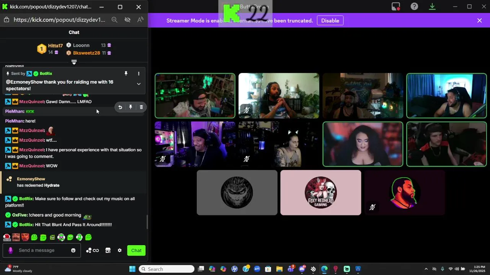Viewport: 490px width, 275px height.
Task: Click the first red headphones emote
Action: 7,237
